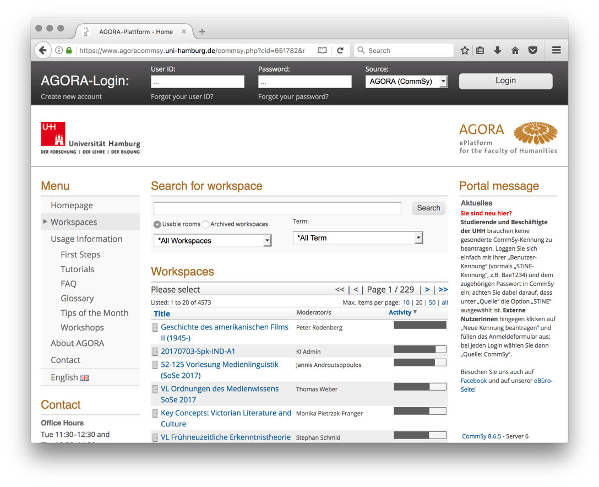Click the door icon beside 20170703-Spk-IND-A1
The width and height of the screenshot is (599, 487).
tap(155, 351)
